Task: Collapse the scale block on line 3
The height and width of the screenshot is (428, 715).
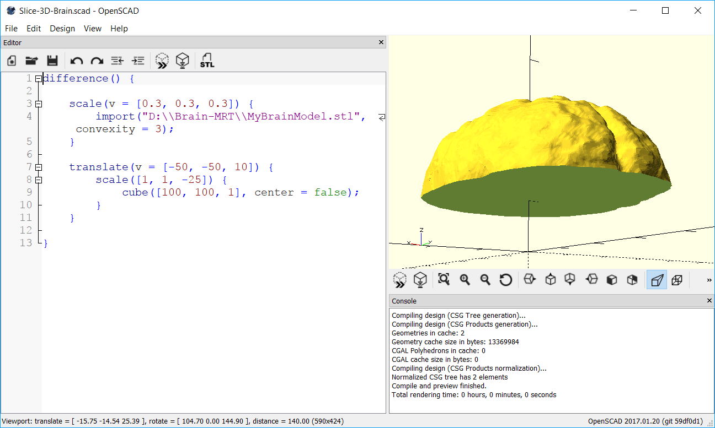Action: tap(38, 104)
